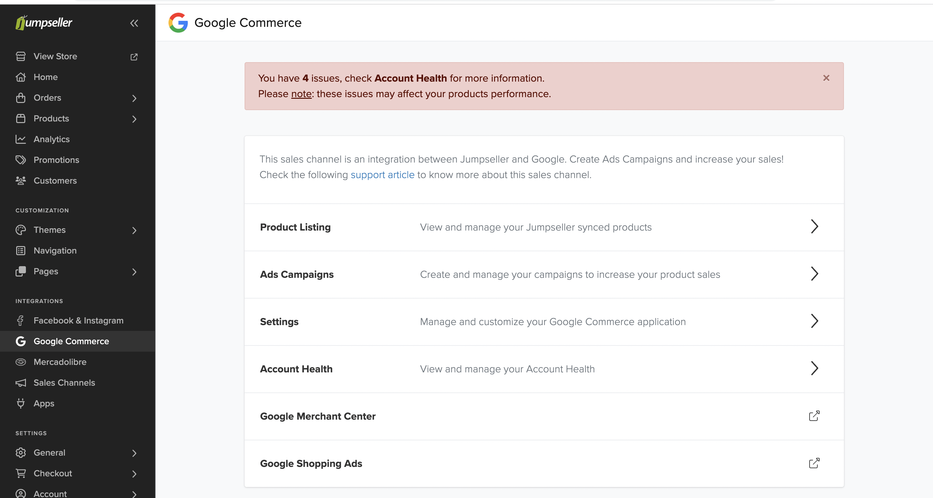
Task: Click the Promotions tag icon
Action: (x=21, y=160)
